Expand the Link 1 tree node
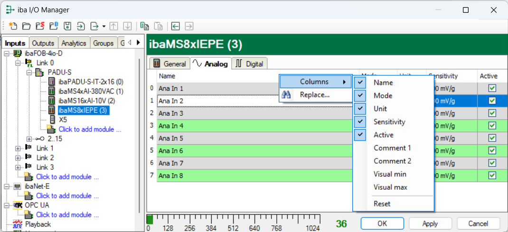 (x=18, y=148)
